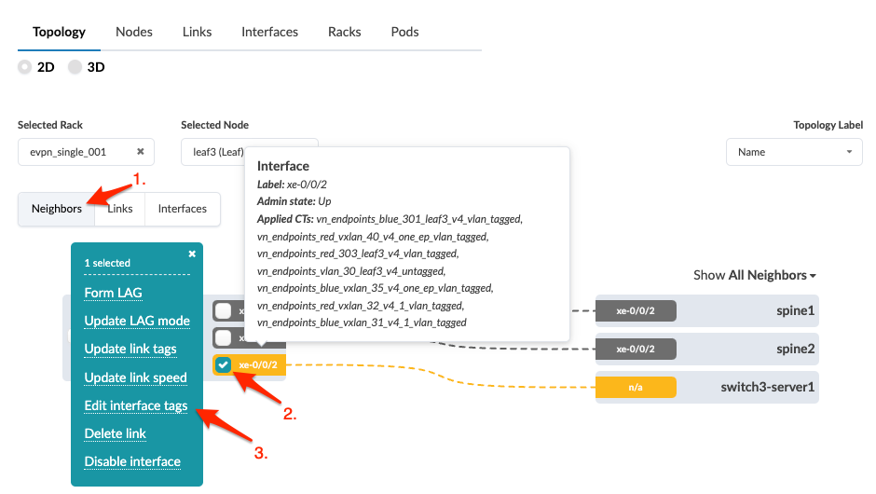Click the Form LAG link

coord(113,293)
